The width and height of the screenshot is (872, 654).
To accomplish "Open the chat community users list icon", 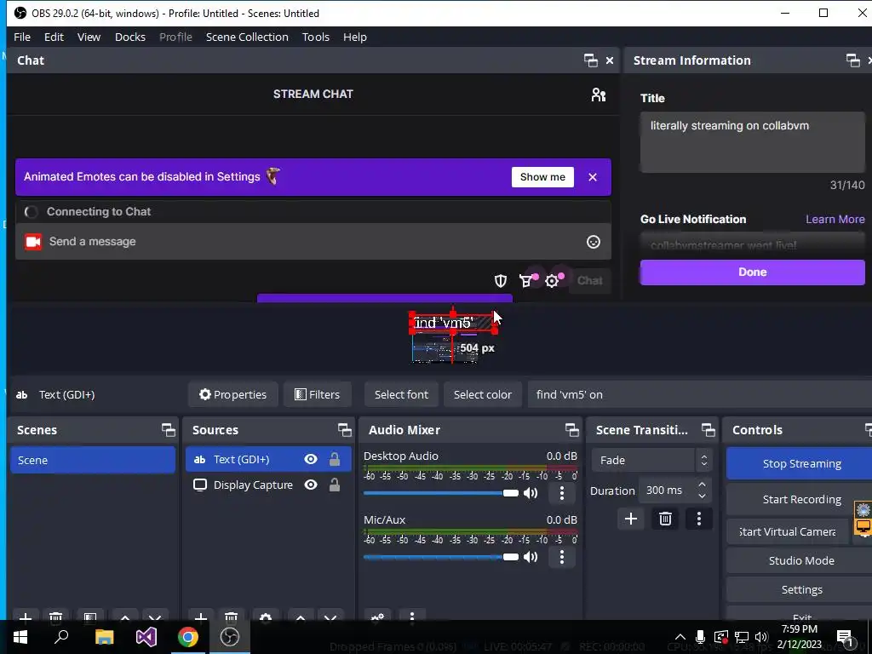I will 599,95.
